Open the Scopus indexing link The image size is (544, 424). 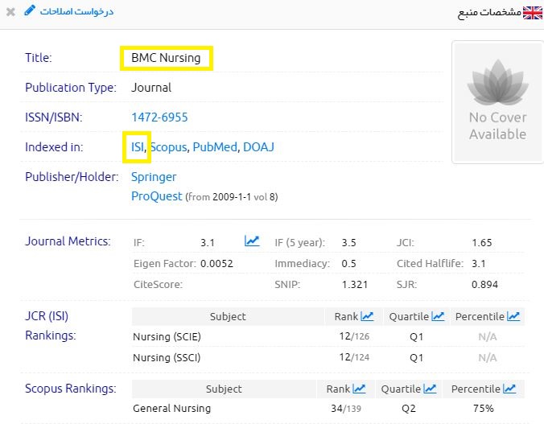point(168,147)
